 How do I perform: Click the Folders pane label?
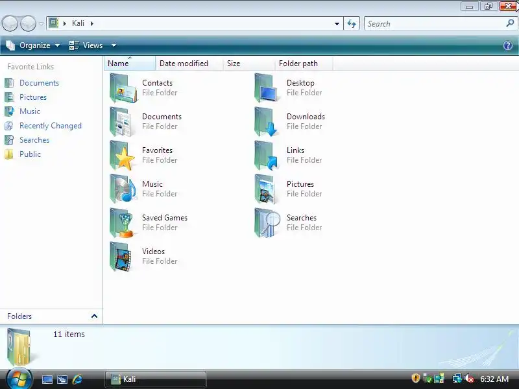(x=19, y=316)
